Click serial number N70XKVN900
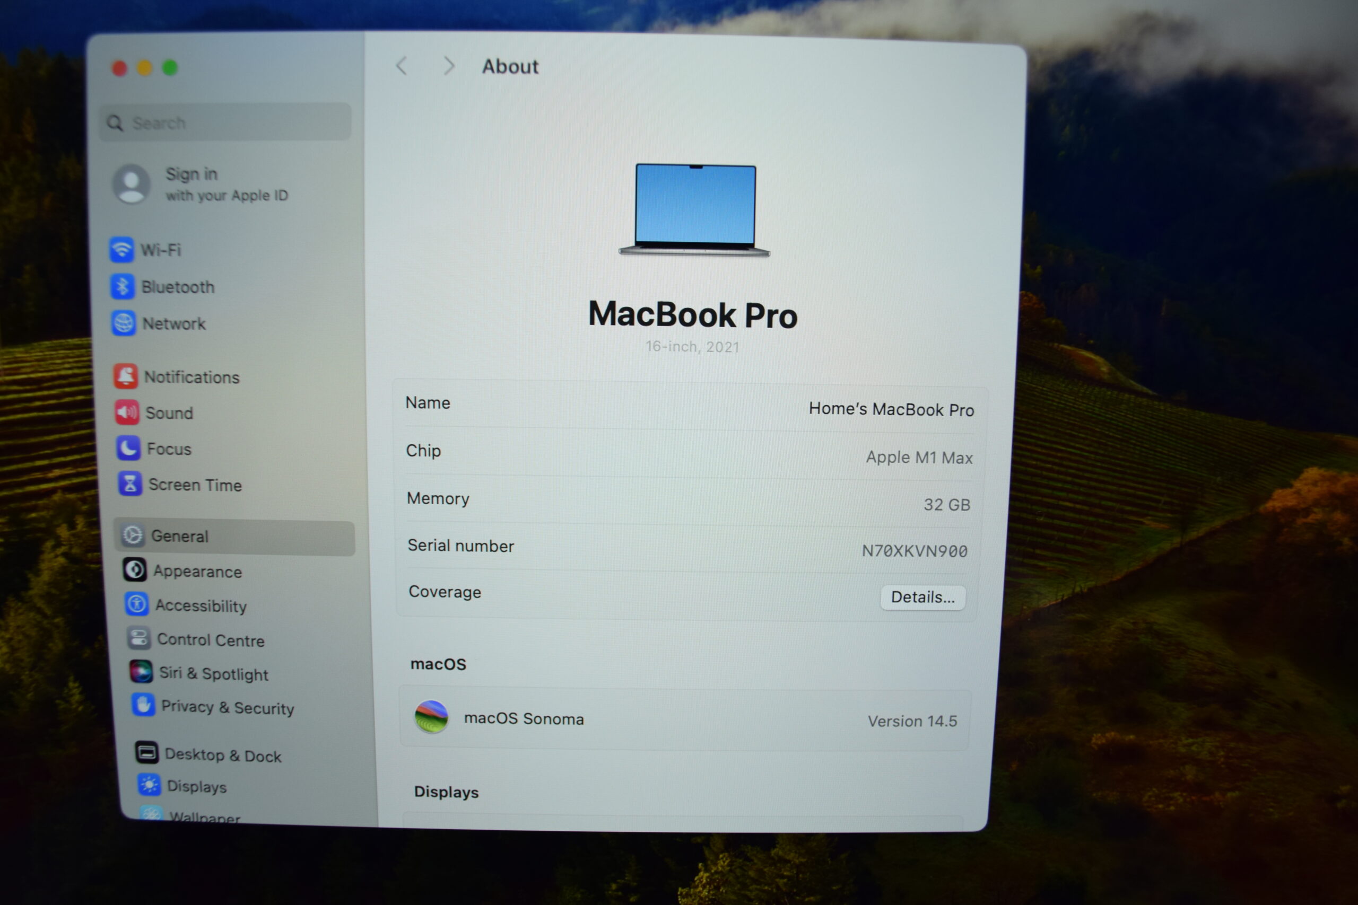 click(915, 551)
